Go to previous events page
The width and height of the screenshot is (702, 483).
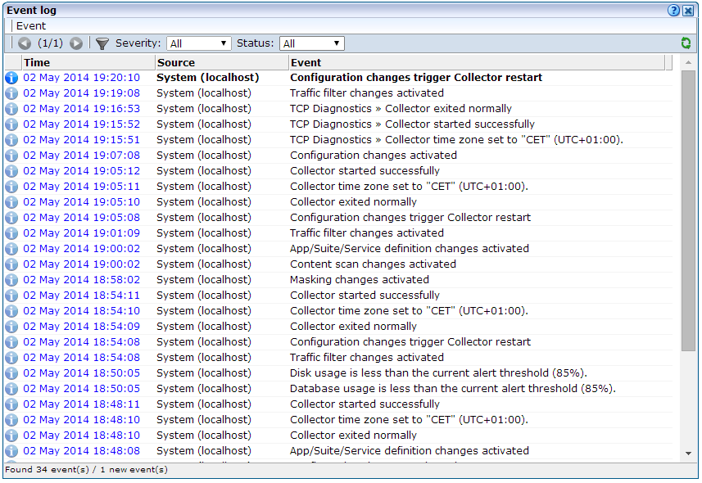click(25, 43)
